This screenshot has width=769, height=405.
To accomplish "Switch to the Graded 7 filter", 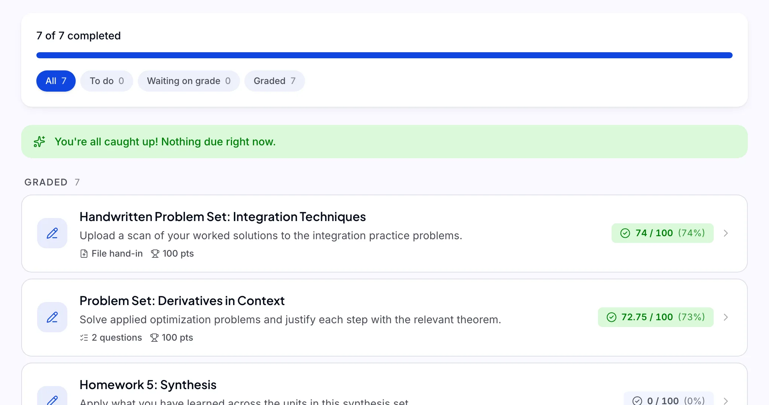I will (275, 81).
